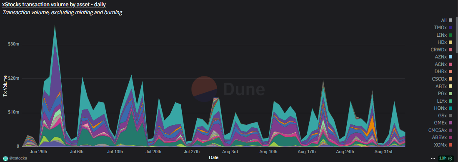Click the yellow ABTx legend color swatch
458x162 pixels.
[450, 86]
